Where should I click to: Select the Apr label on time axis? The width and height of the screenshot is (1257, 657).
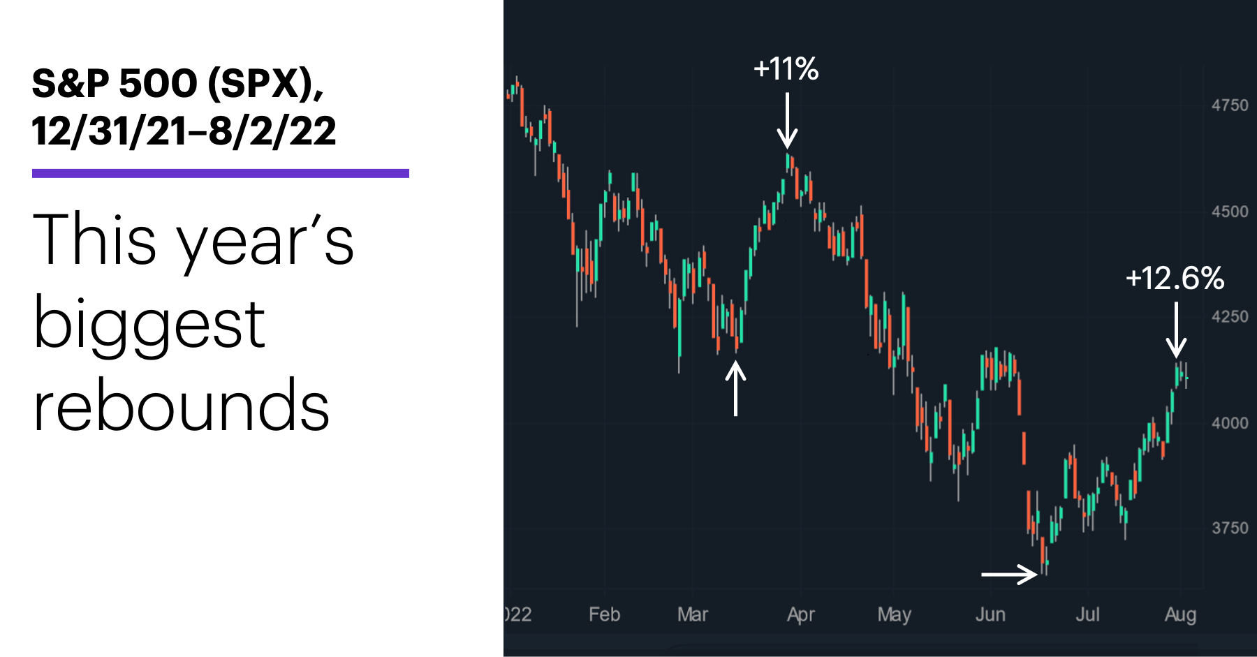[x=801, y=615]
